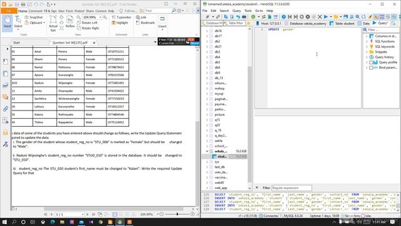401x226 pixels.
Task: Click zoom in plus beside Foxit slider
Action: (x=192, y=214)
